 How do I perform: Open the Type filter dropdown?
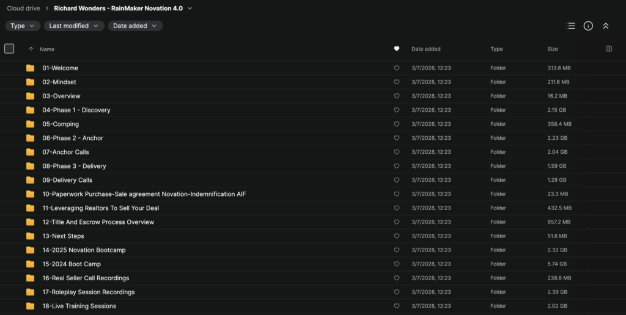[23, 26]
